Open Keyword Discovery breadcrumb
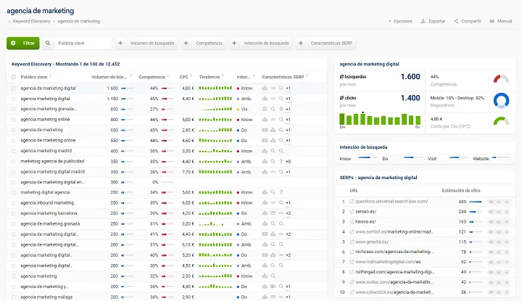The image size is (522, 301). point(32,21)
